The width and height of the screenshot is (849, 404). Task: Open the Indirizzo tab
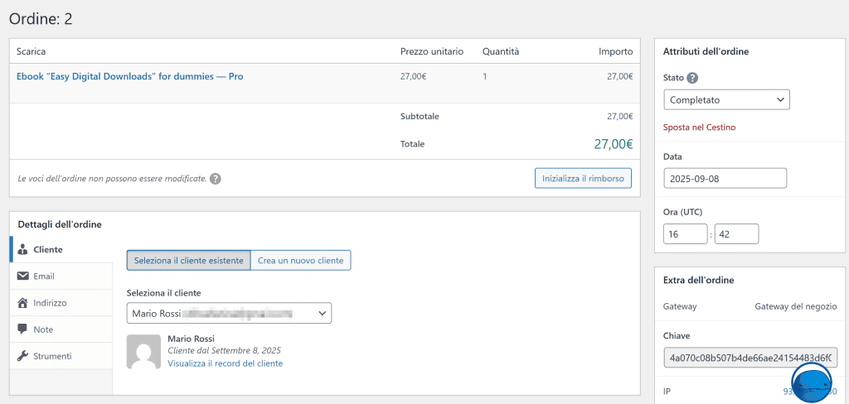[x=50, y=303]
